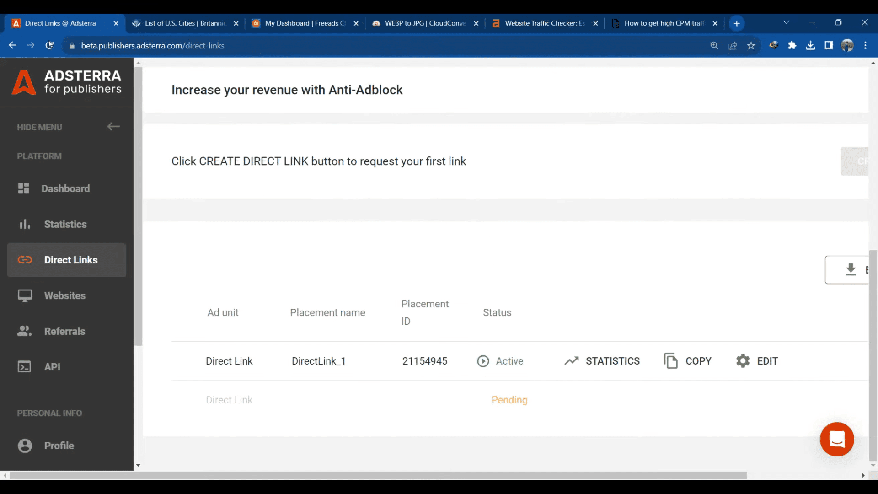Open the browser zoom control
878x494 pixels.
714,45
